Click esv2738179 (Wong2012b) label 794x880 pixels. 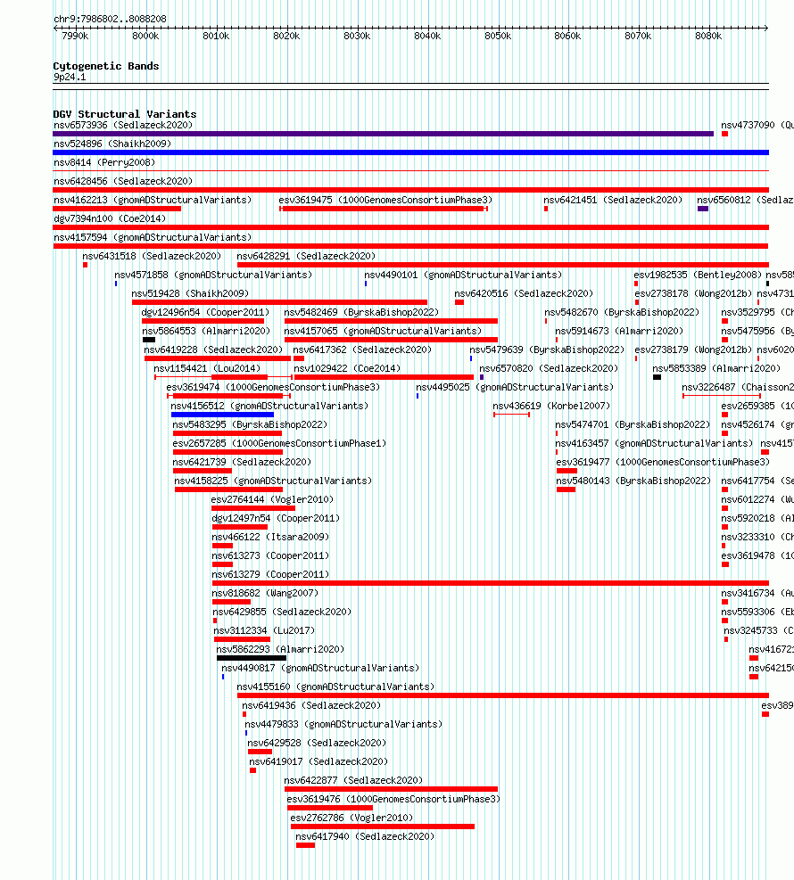[693, 350]
